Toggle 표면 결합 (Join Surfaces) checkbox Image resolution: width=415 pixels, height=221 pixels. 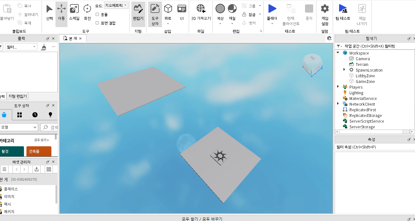click(x=97, y=23)
